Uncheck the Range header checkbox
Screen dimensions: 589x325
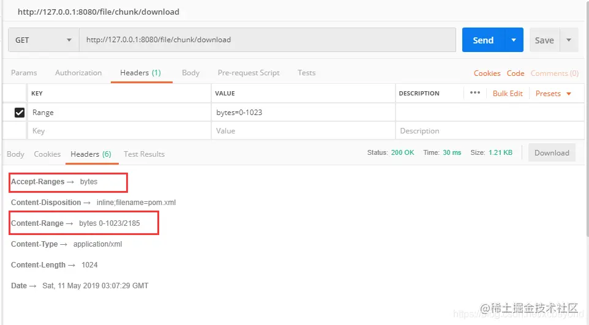coord(20,113)
